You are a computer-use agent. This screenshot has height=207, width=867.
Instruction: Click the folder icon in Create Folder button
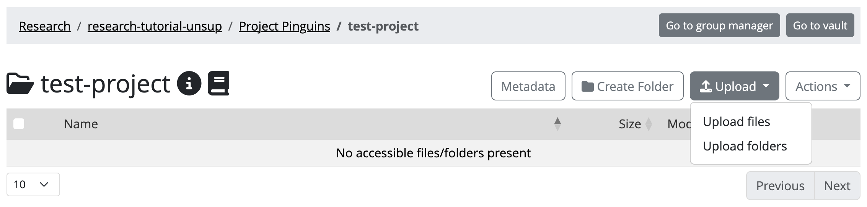(x=587, y=86)
